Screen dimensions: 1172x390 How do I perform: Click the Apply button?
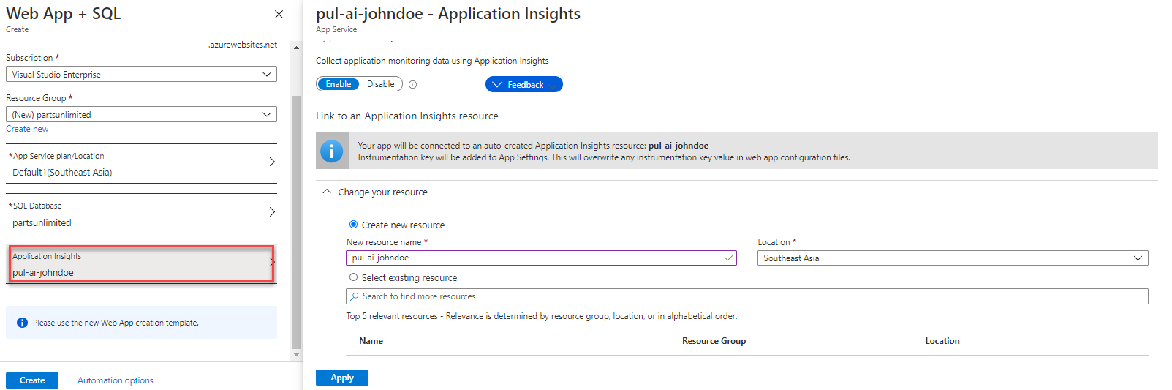tap(342, 378)
